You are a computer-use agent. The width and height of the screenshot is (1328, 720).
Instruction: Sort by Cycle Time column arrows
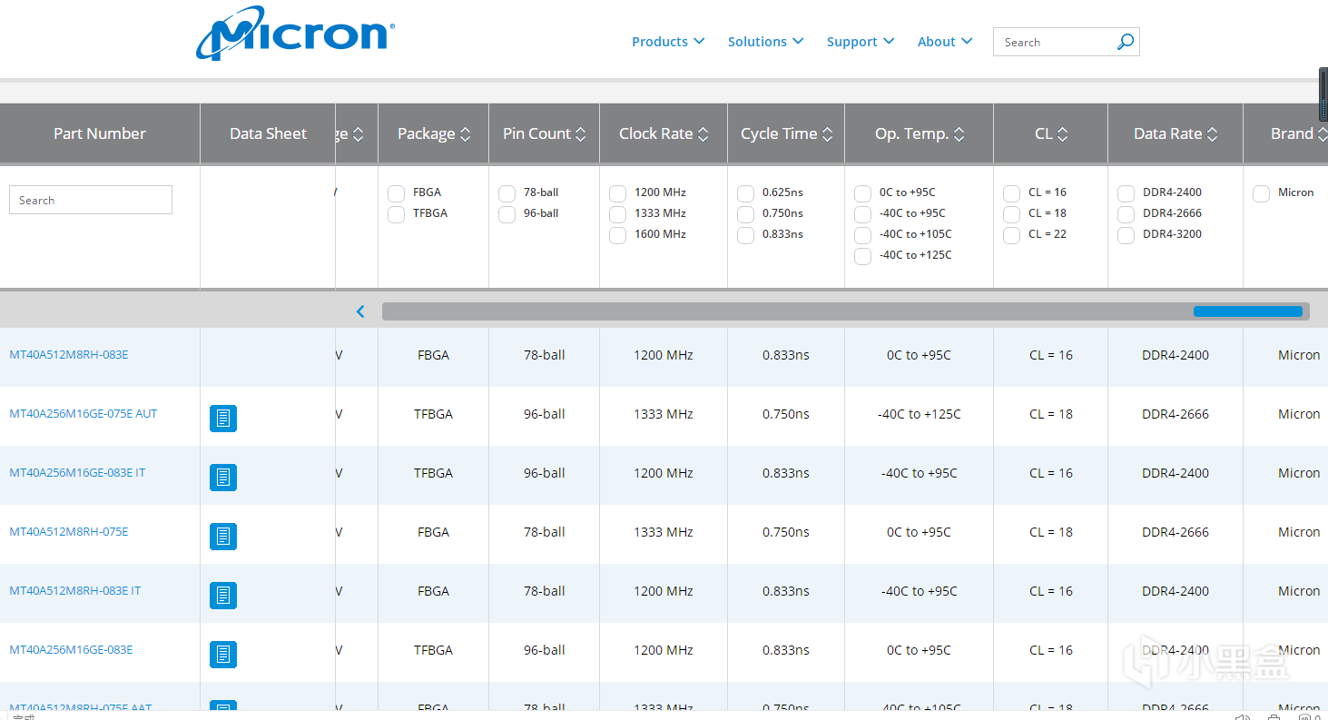(828, 134)
